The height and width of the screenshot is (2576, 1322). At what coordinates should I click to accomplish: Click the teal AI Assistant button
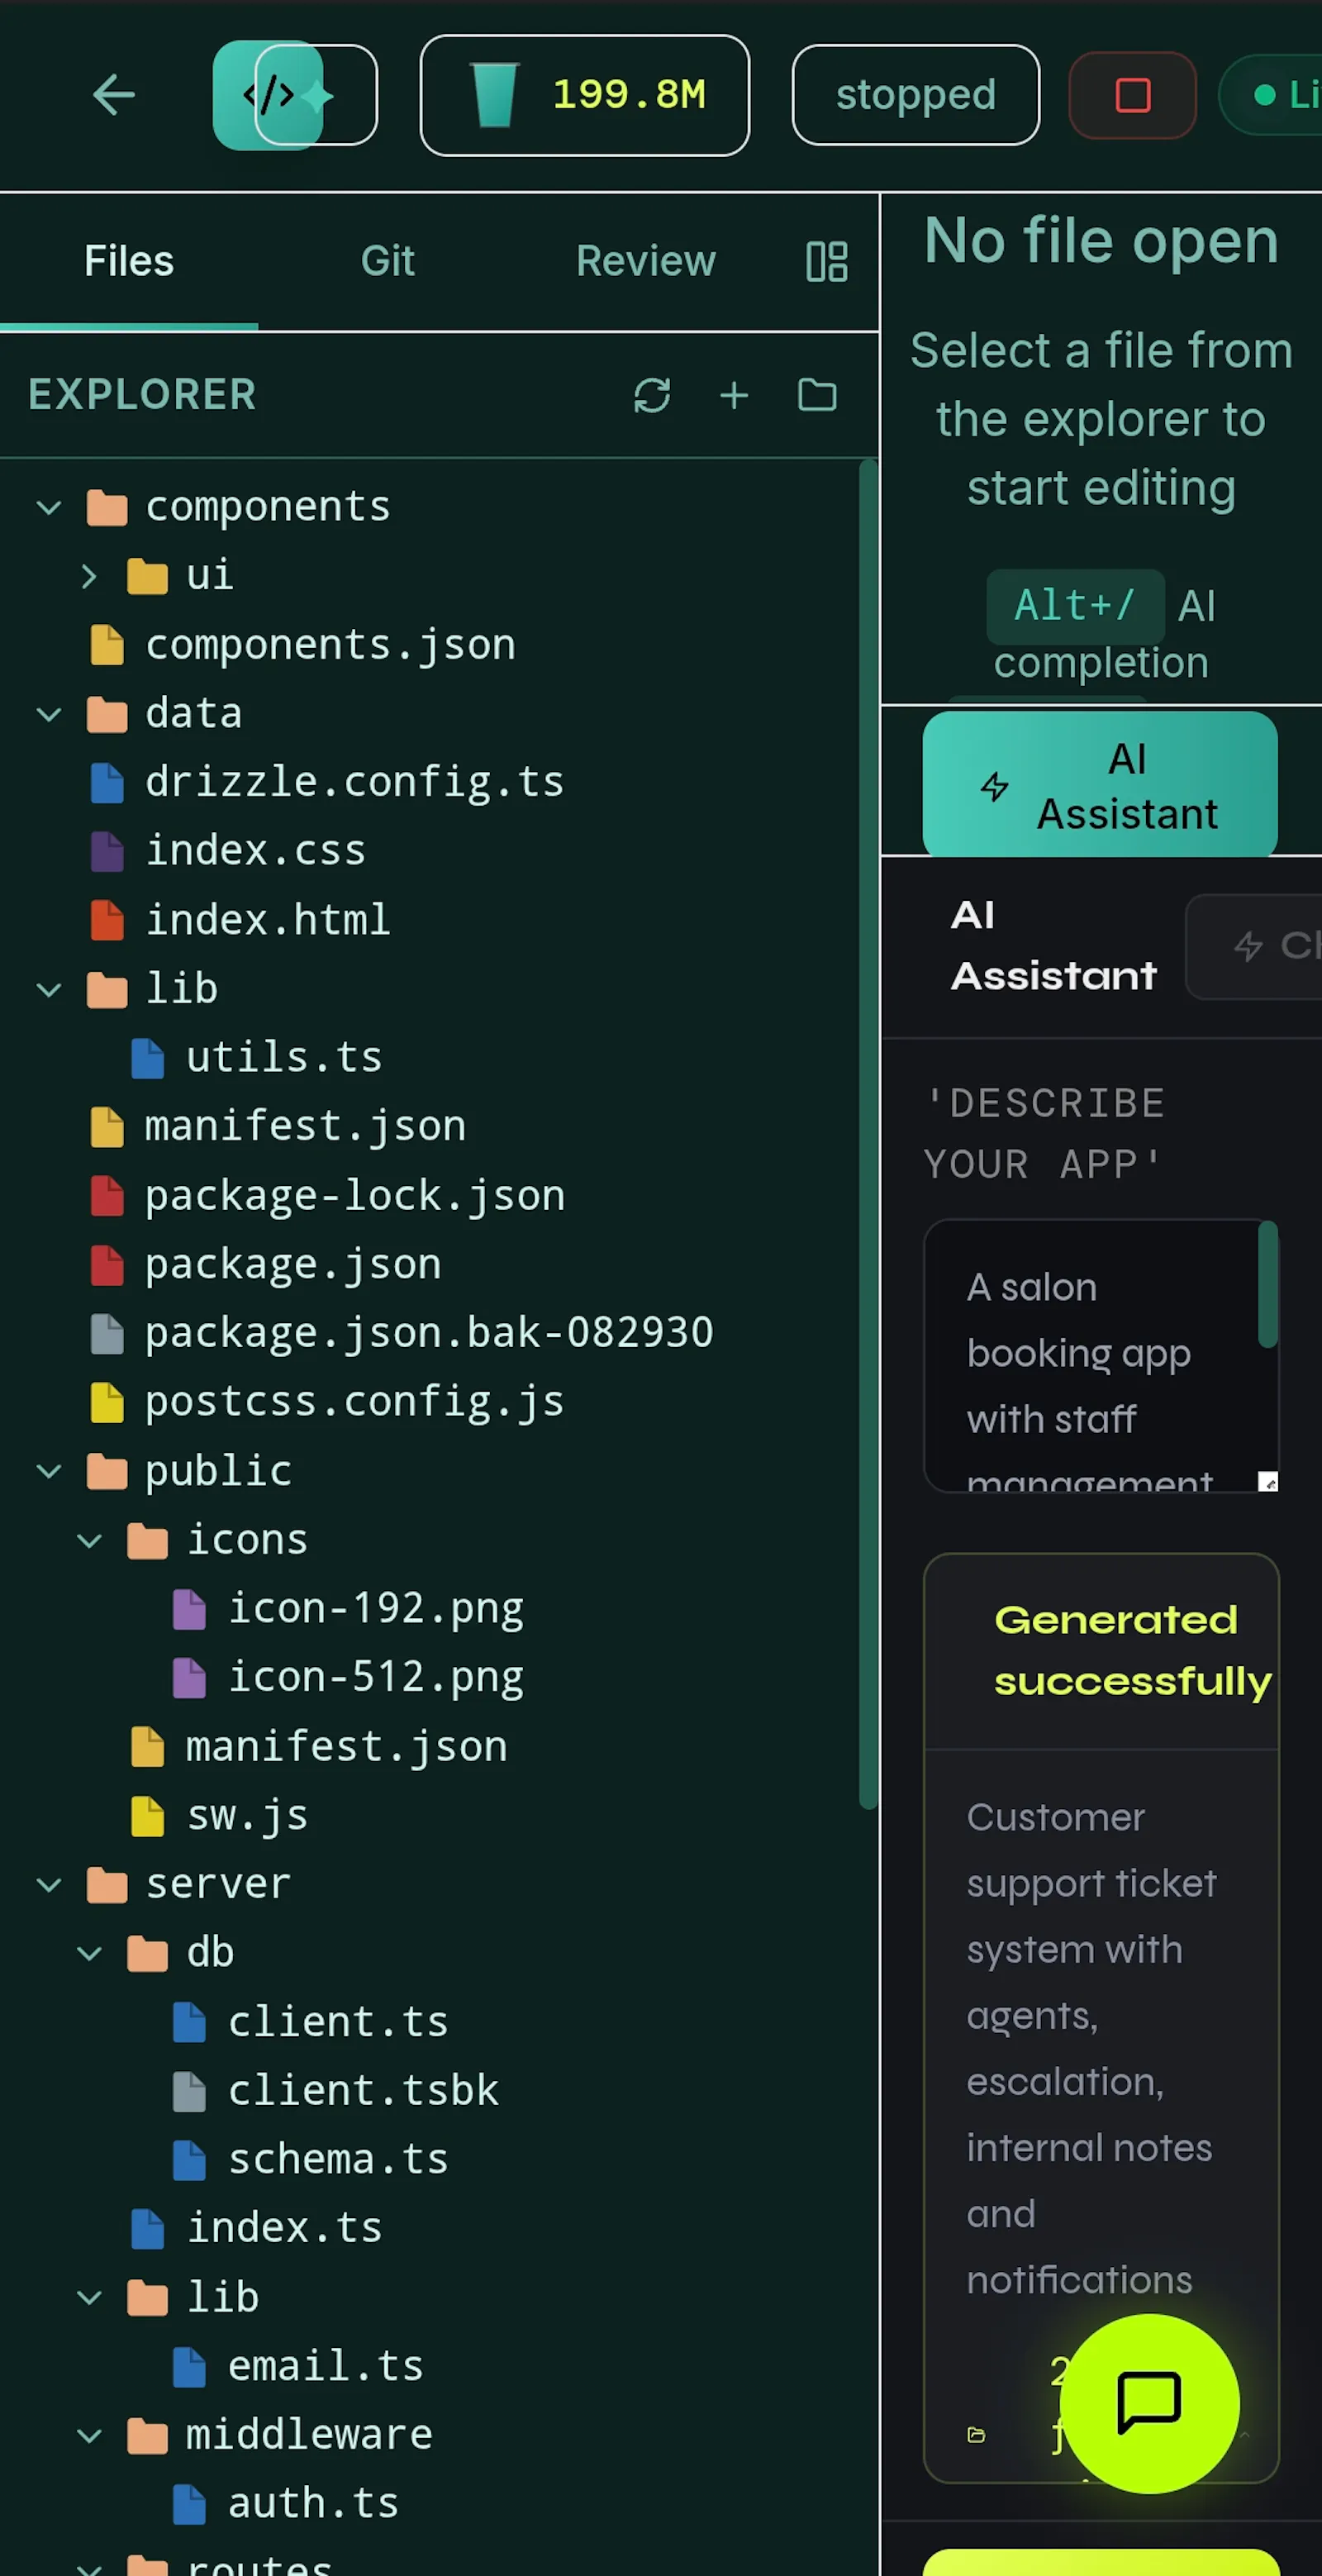click(x=1100, y=786)
